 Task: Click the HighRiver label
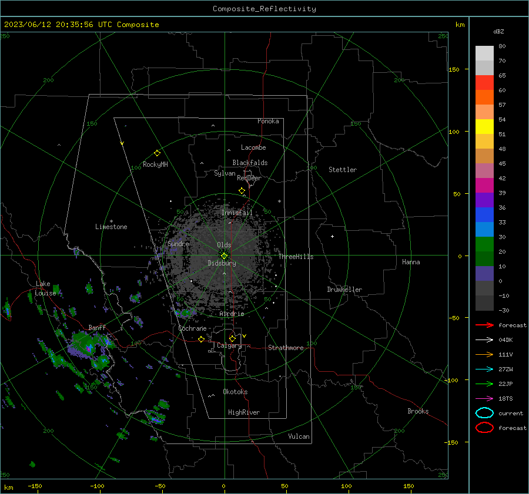(x=244, y=412)
